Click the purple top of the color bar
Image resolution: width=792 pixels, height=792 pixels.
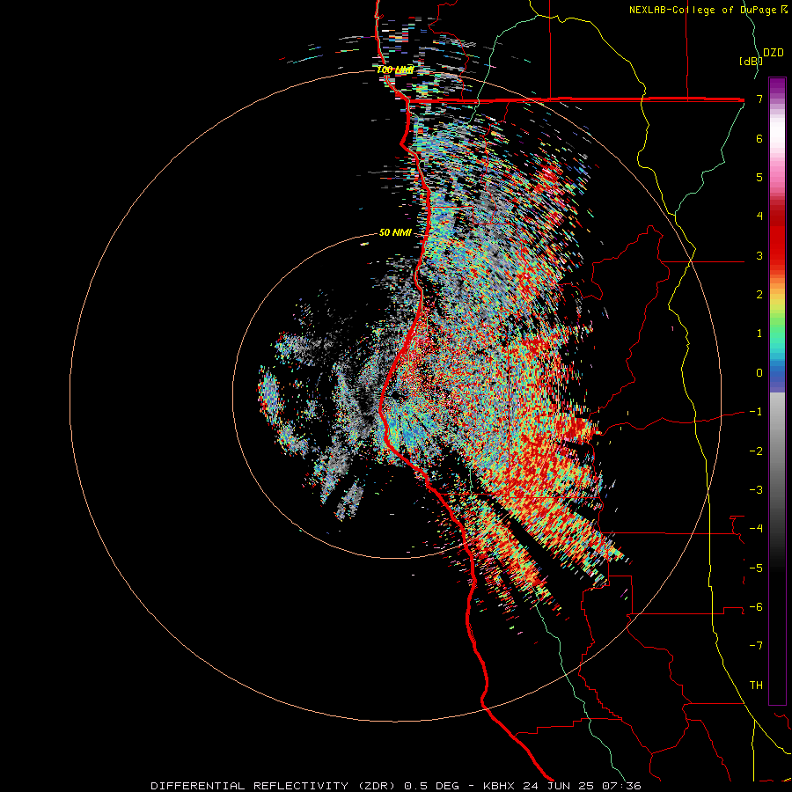click(777, 87)
